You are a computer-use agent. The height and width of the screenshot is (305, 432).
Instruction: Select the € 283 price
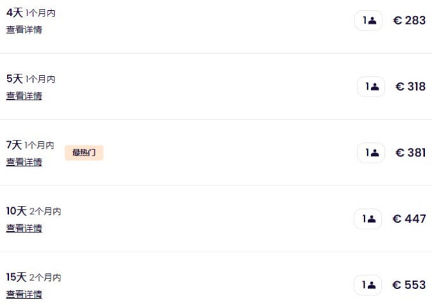409,20
